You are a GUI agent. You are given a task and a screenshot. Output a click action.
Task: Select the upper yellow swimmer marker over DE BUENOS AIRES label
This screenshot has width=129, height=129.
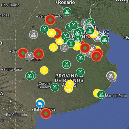pos(70,84)
